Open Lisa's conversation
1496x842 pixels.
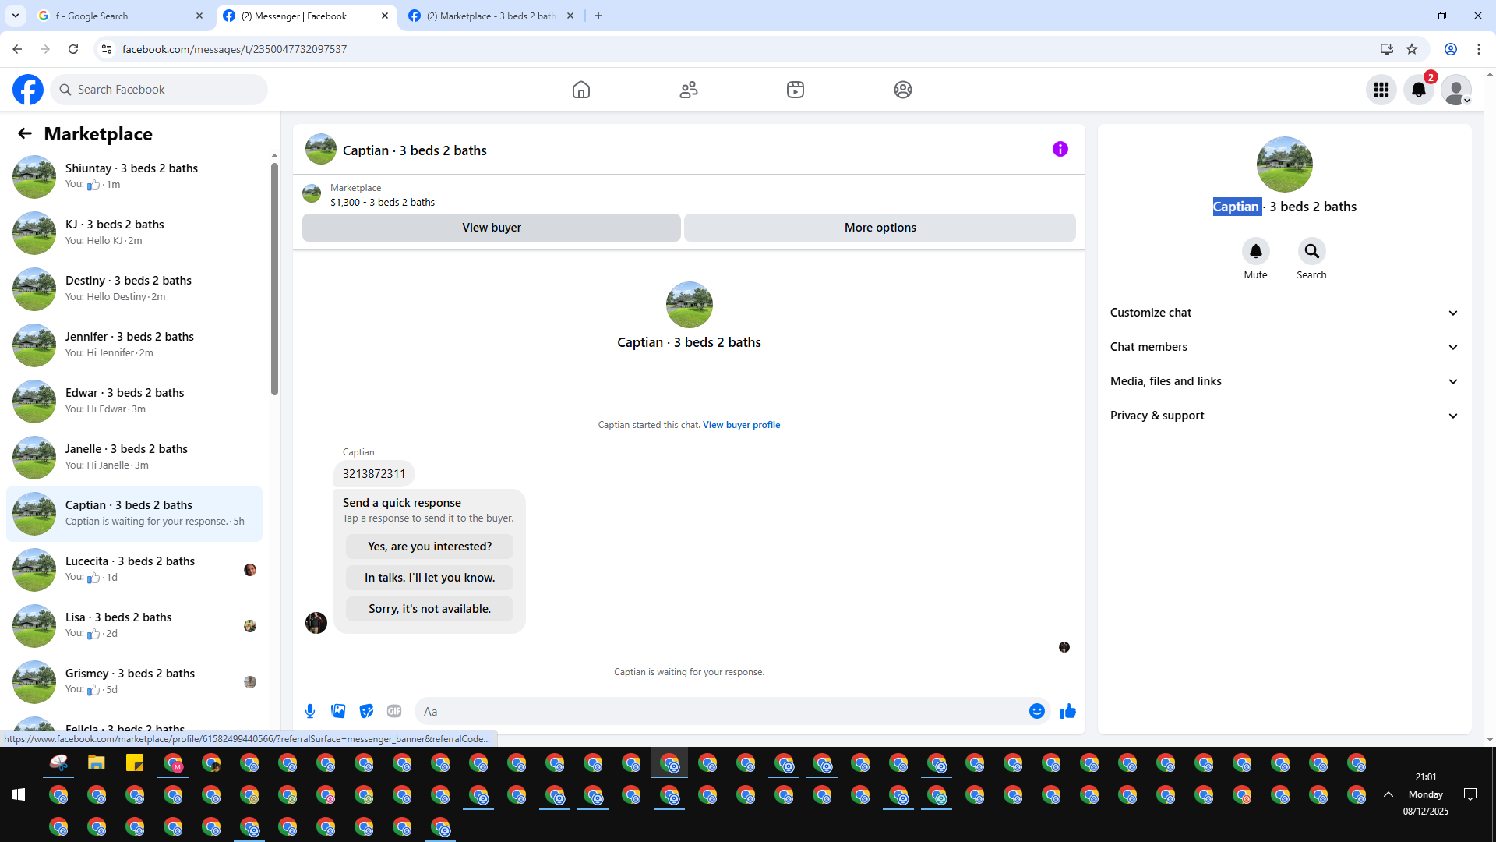134,626
